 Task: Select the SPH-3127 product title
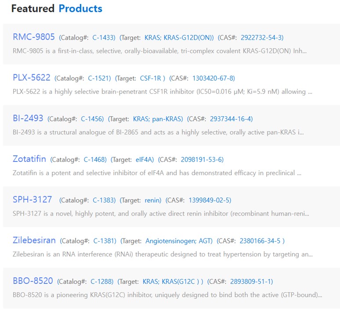click(x=33, y=200)
